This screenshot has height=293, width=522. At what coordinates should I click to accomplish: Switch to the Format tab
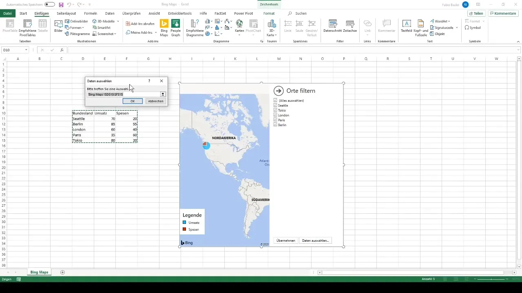click(269, 13)
